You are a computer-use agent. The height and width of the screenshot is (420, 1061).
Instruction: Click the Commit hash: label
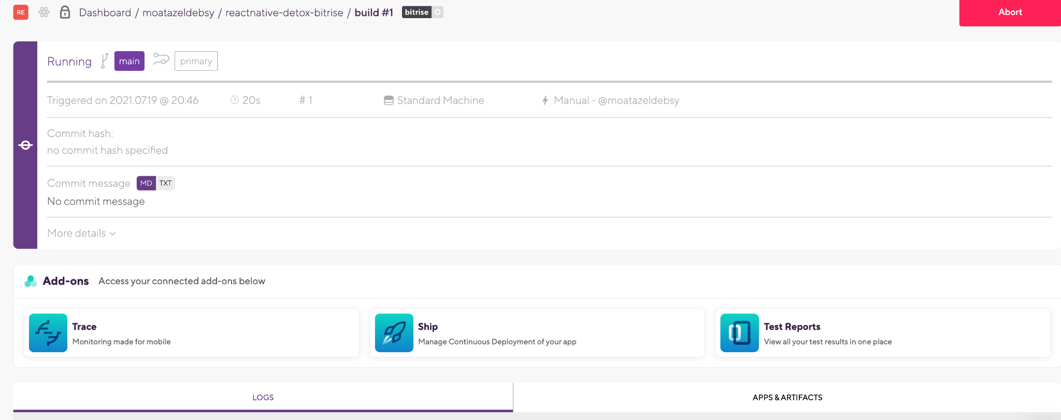80,133
